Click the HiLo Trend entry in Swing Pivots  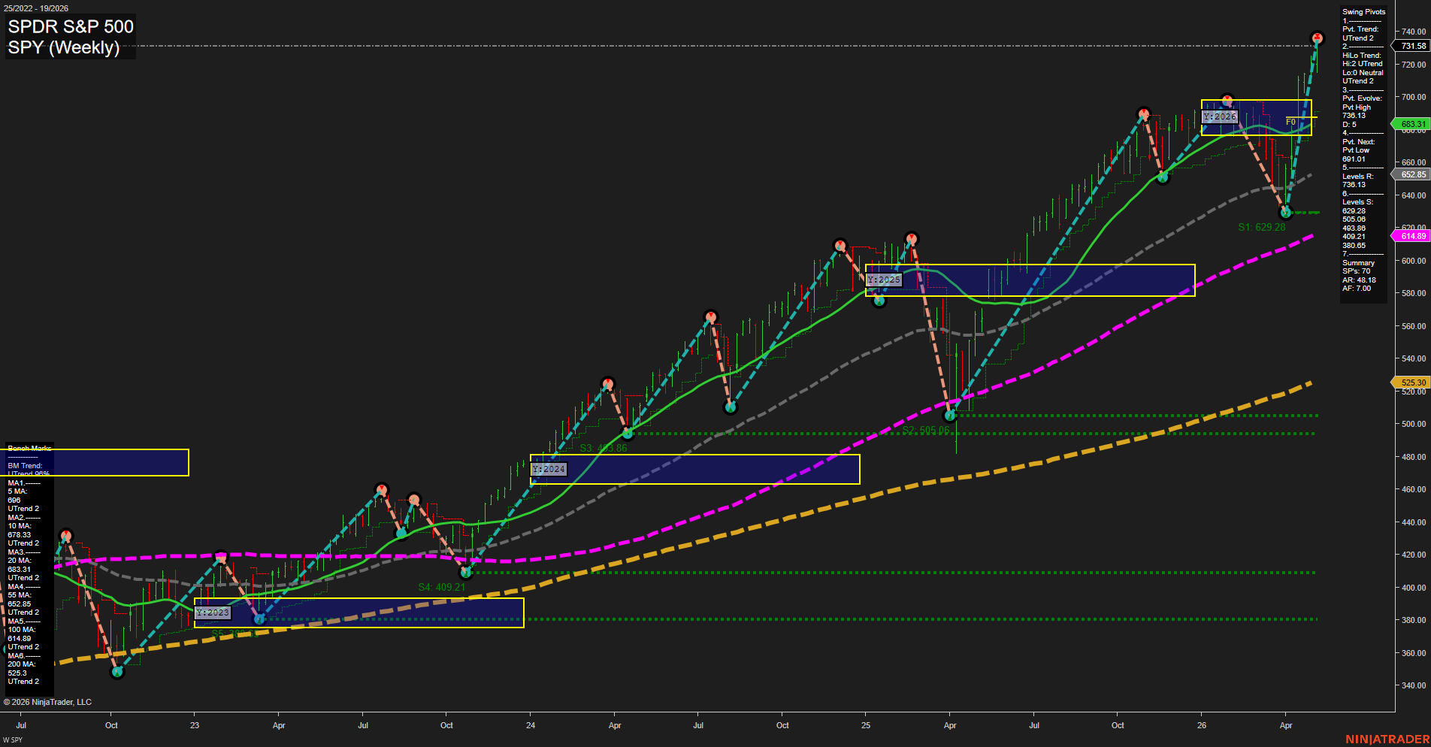pyautogui.click(x=1361, y=56)
